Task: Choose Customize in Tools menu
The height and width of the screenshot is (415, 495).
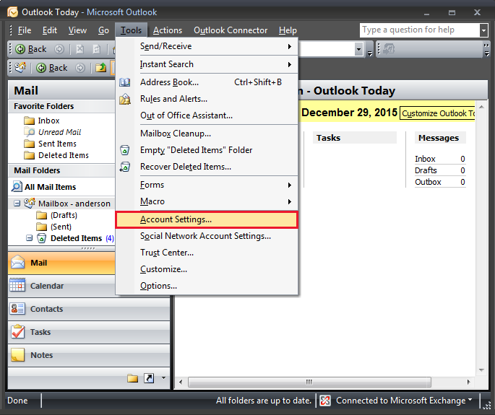Action: pyautogui.click(x=207, y=269)
